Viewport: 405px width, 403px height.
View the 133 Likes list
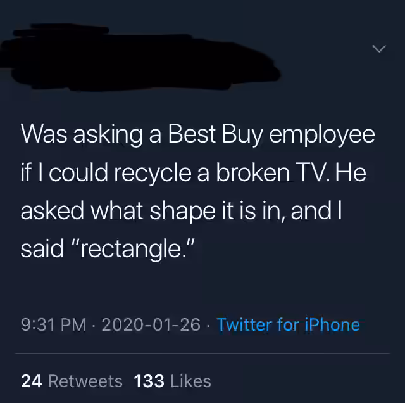point(172,381)
